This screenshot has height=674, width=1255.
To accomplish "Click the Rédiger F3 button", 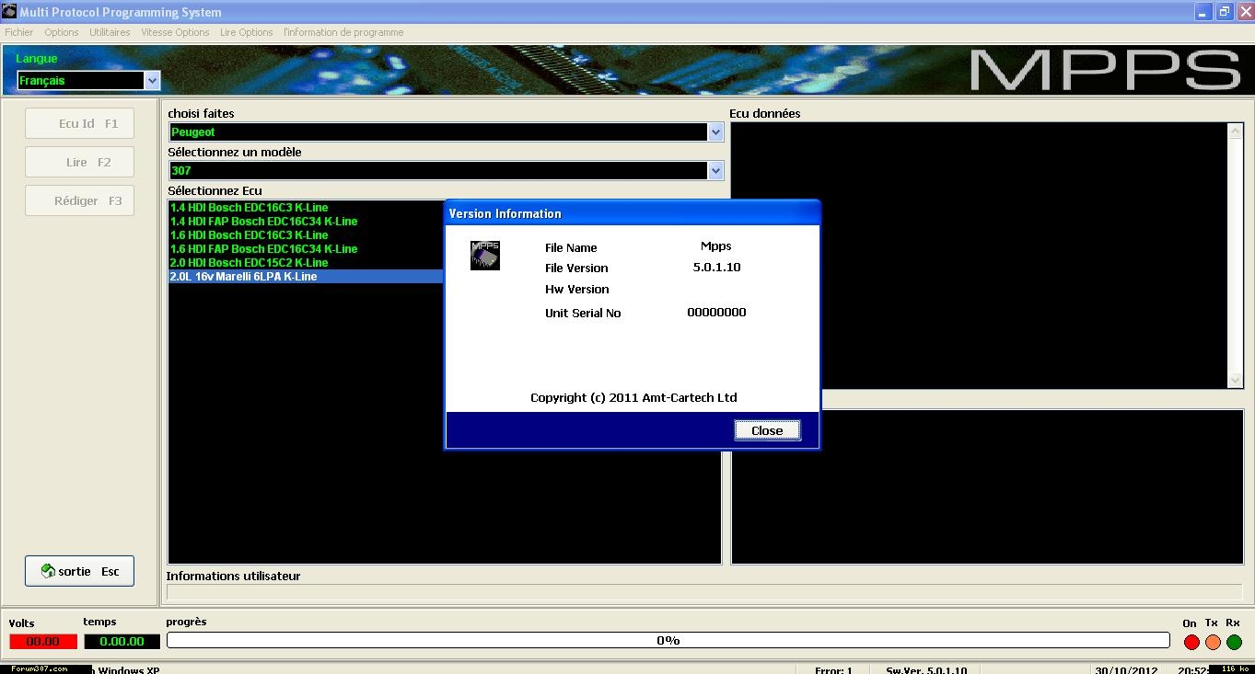I will click(x=80, y=200).
